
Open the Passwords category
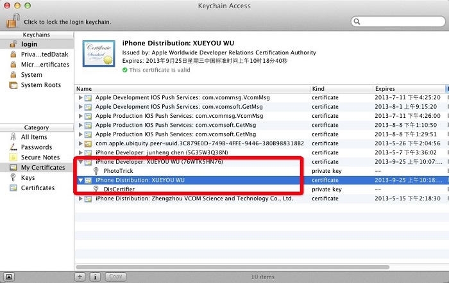pos(37,147)
